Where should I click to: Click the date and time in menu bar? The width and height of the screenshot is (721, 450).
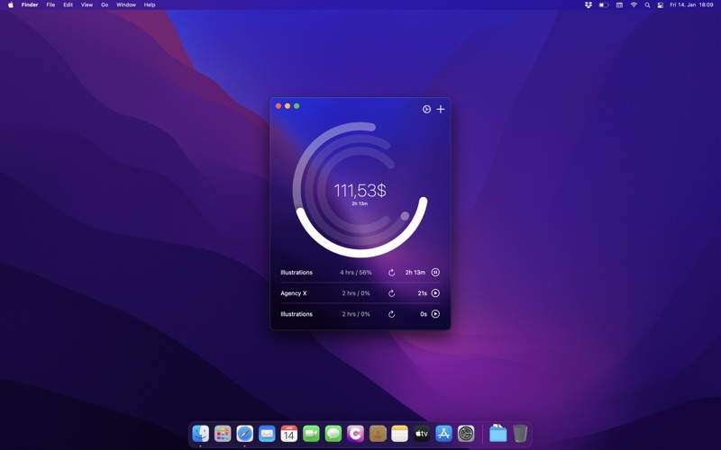pos(691,4)
